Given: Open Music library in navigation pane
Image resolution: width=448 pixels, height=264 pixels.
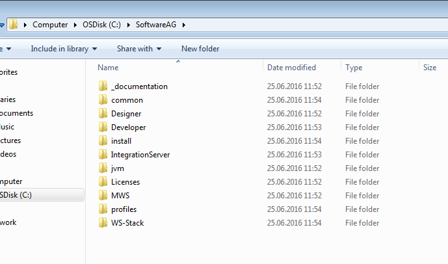Looking at the screenshot, I should click(7, 127).
